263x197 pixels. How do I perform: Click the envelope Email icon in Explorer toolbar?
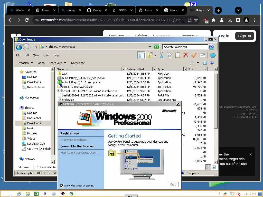point(202,55)
